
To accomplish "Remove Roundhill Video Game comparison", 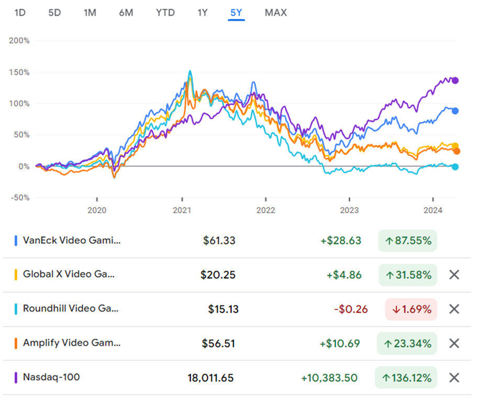I will (x=454, y=309).
